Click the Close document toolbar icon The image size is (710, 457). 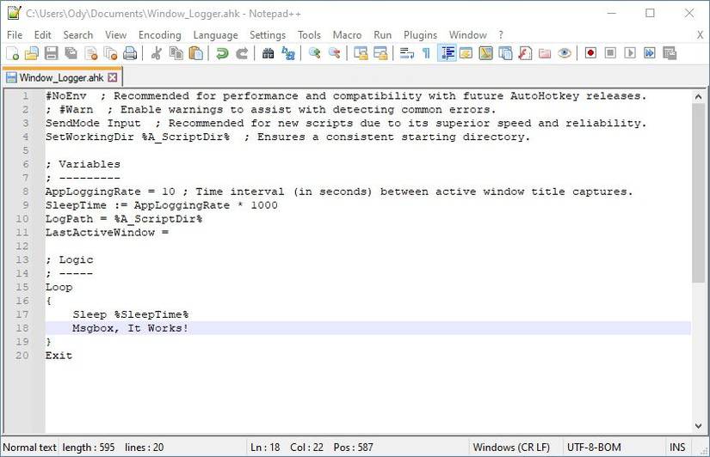(x=90, y=53)
